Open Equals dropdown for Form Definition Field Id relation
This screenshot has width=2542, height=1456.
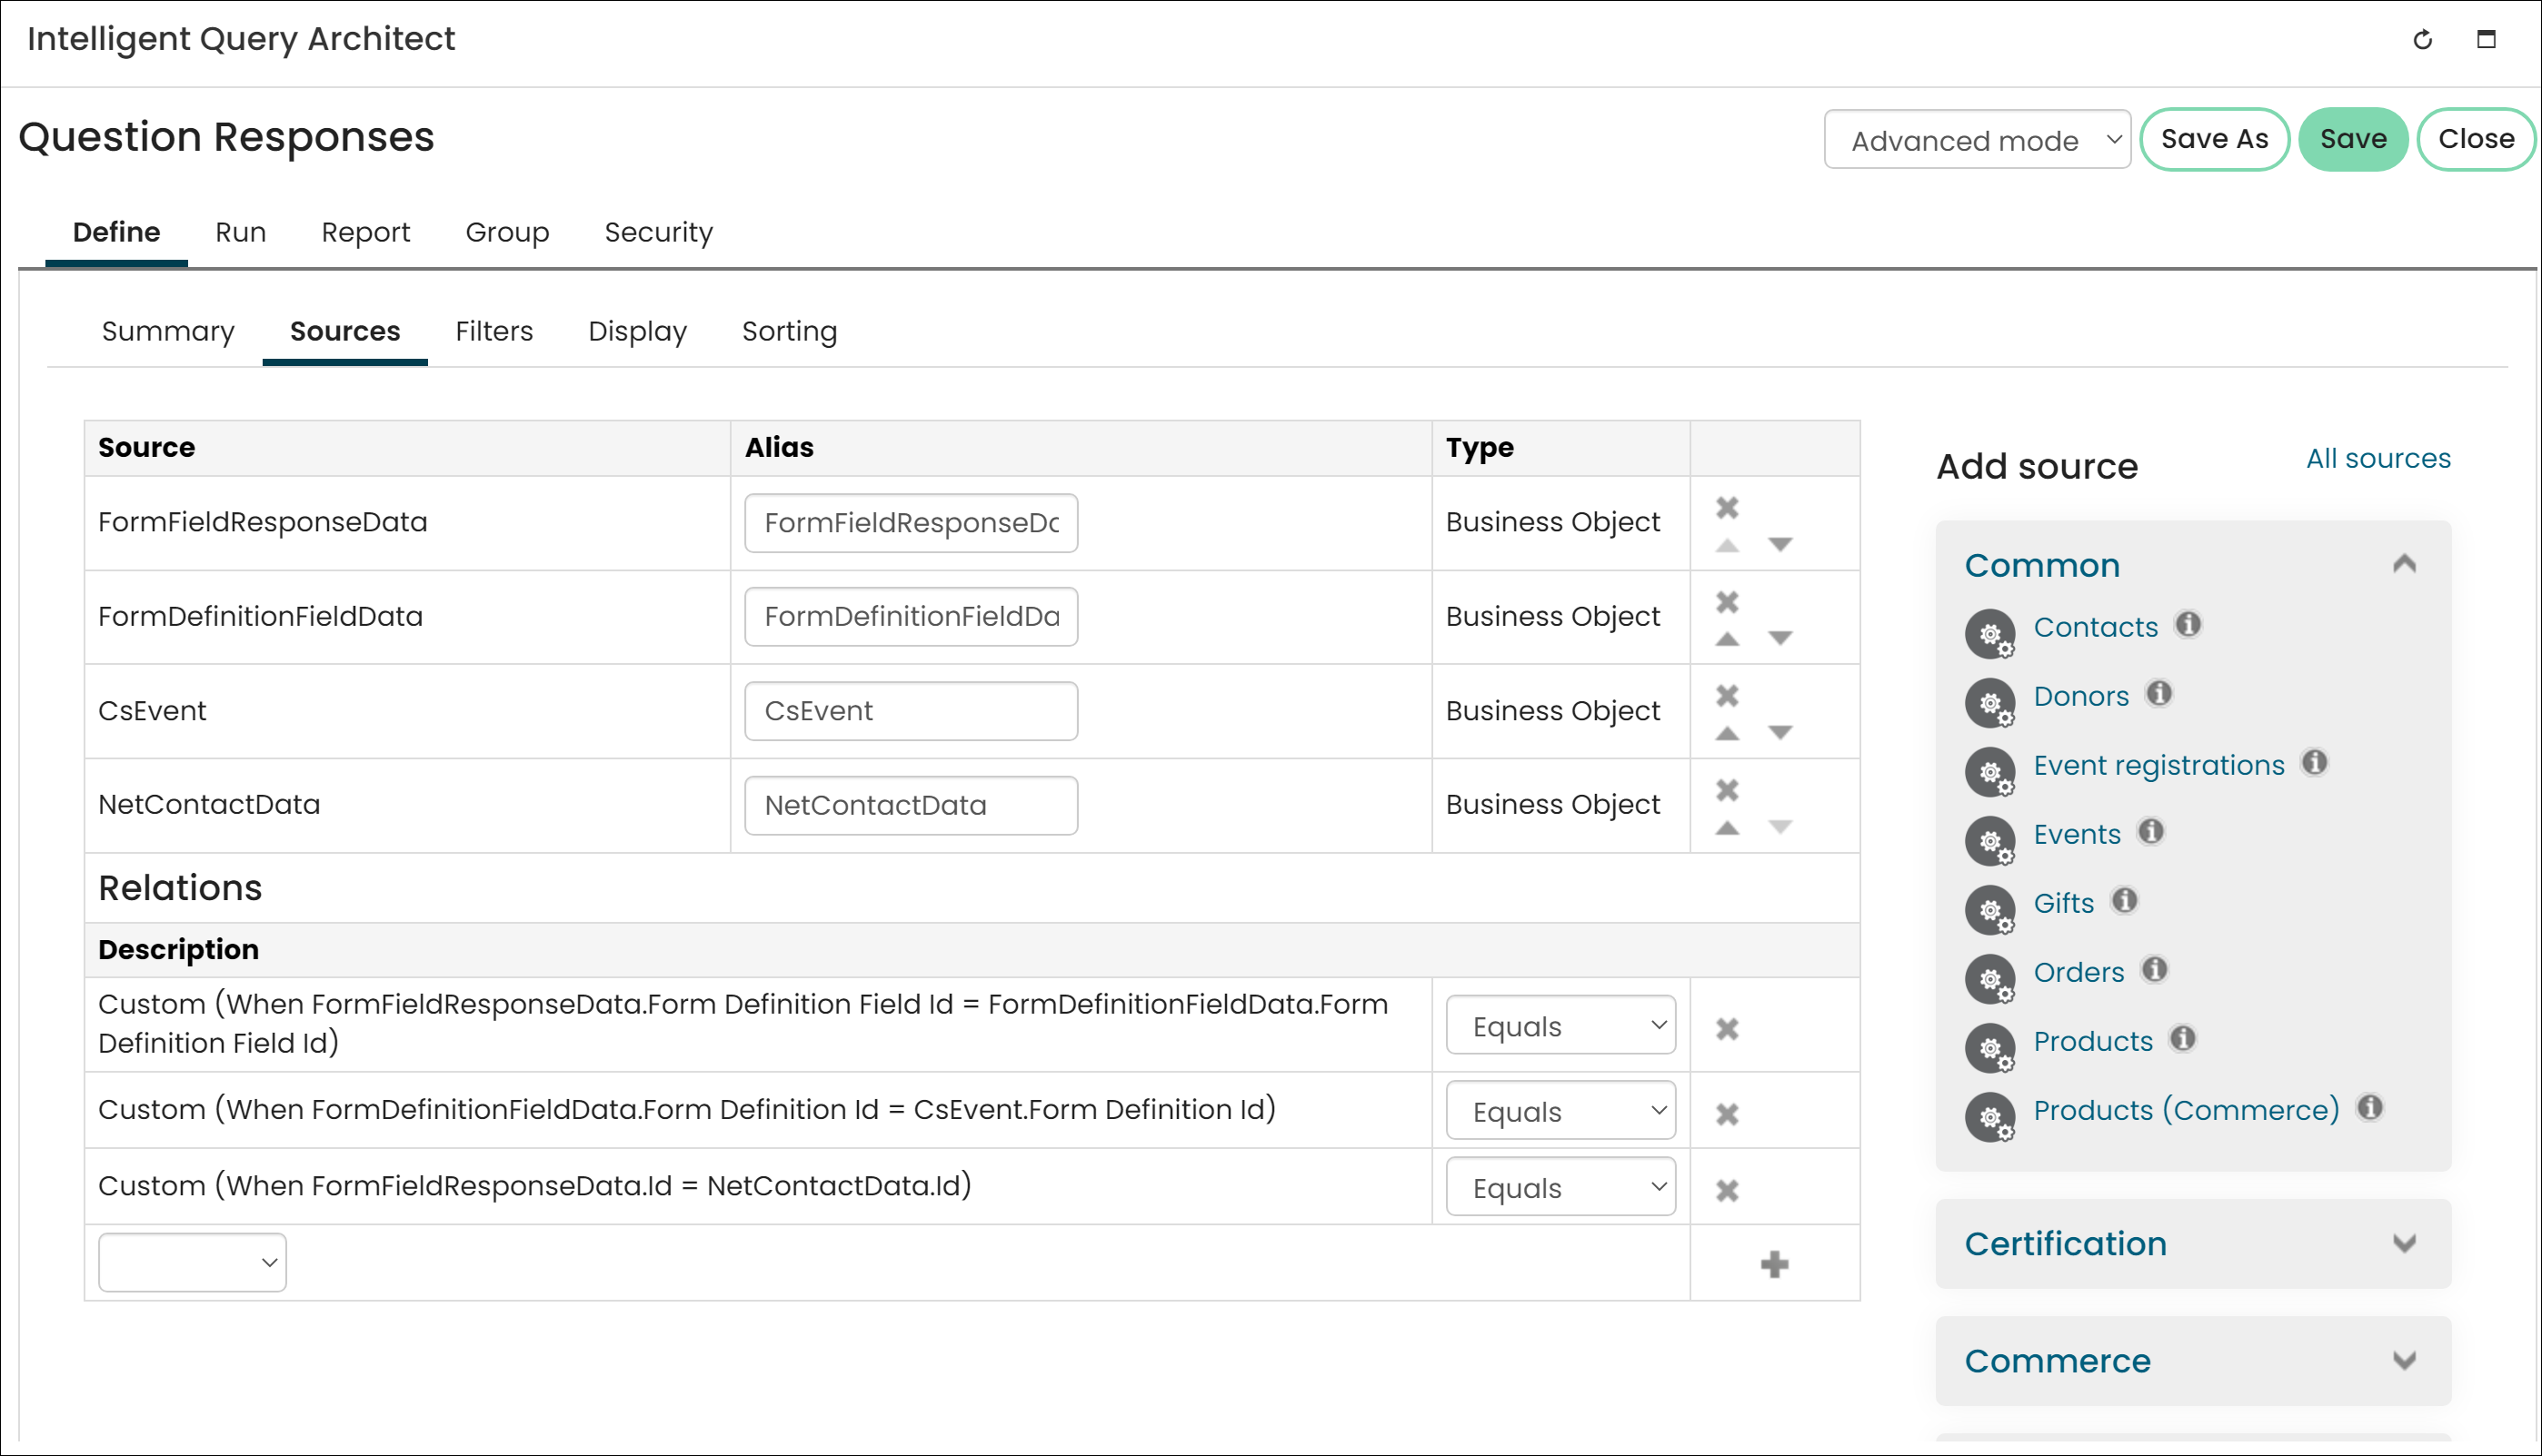pos(1560,1026)
